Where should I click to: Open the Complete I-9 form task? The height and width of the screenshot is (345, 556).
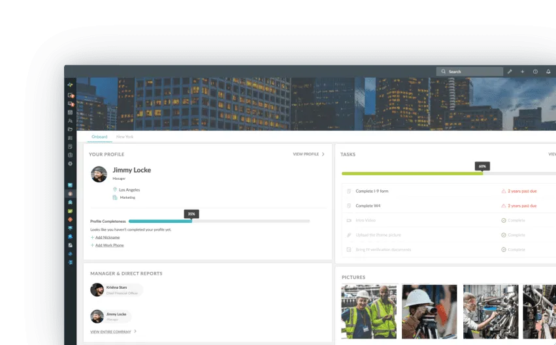pos(372,191)
